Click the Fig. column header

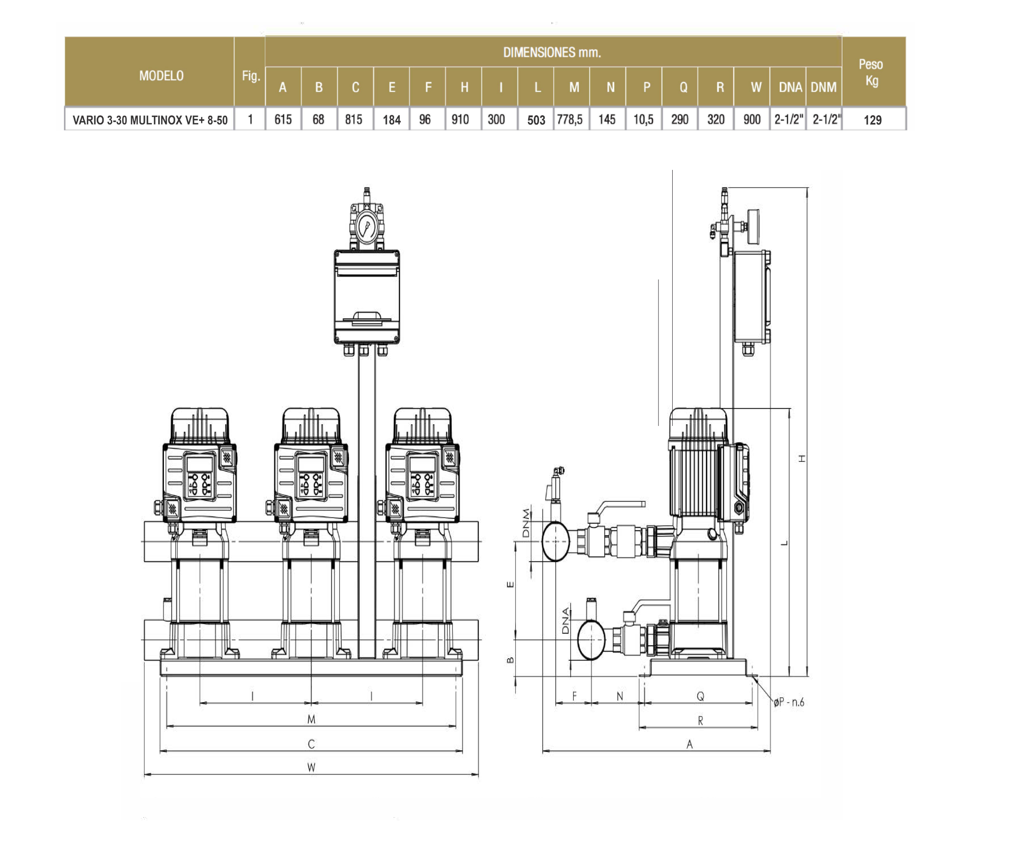(x=251, y=76)
